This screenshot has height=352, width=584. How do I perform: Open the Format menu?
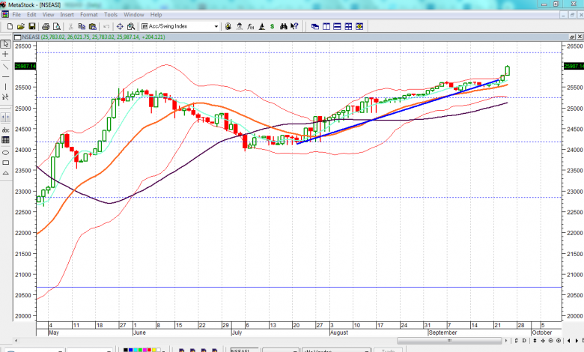[x=88, y=14]
